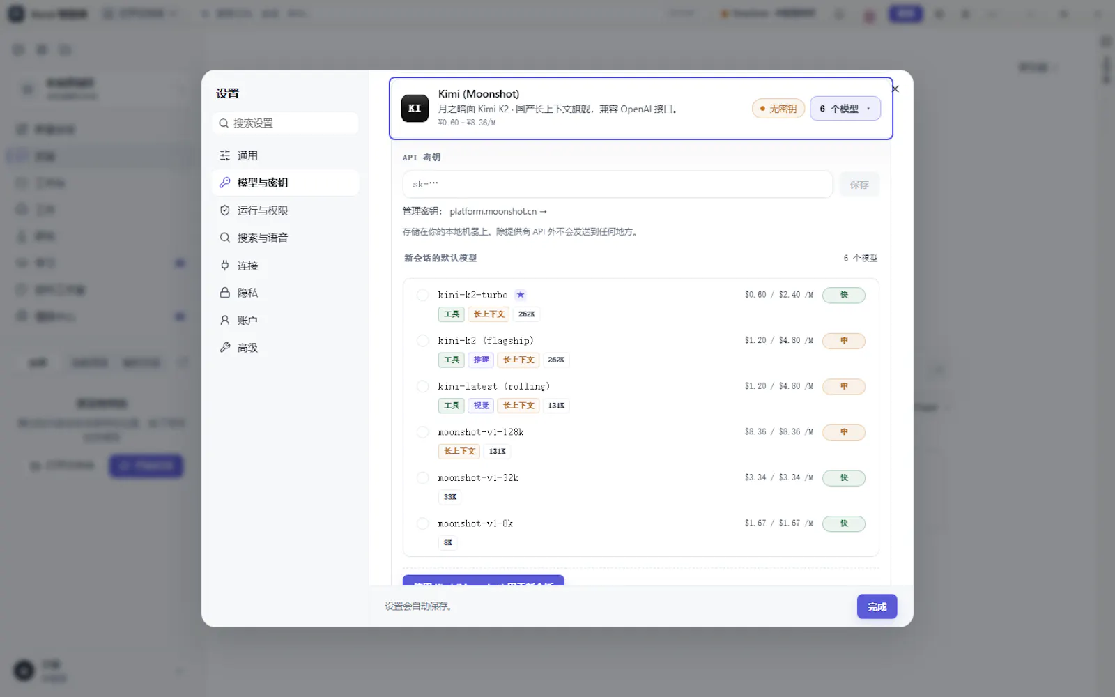
Task: Go to 账户 settings
Action: click(286, 321)
